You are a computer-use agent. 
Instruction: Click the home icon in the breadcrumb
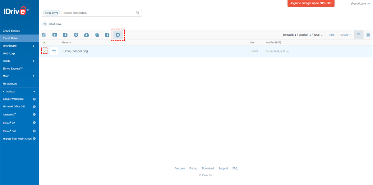pyautogui.click(x=45, y=24)
